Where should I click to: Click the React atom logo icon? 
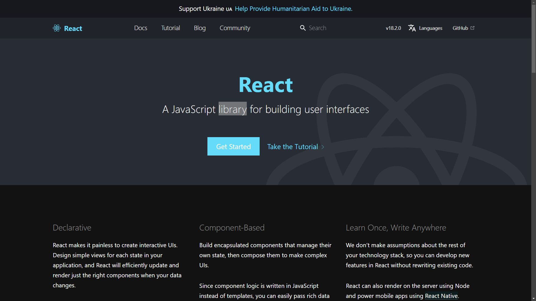click(x=56, y=28)
